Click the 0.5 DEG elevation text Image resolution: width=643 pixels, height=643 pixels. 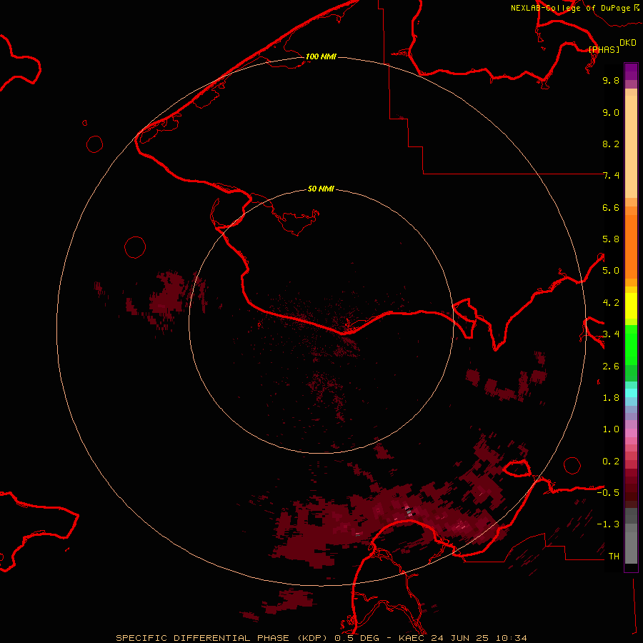pyautogui.click(x=357, y=638)
